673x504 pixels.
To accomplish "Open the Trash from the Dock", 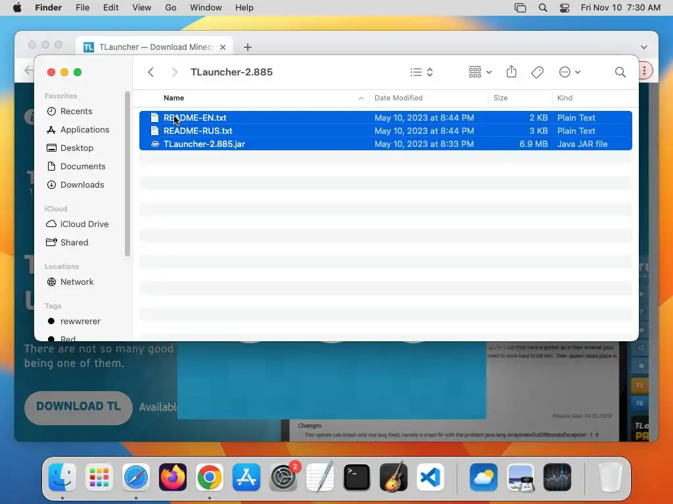I will click(x=610, y=477).
